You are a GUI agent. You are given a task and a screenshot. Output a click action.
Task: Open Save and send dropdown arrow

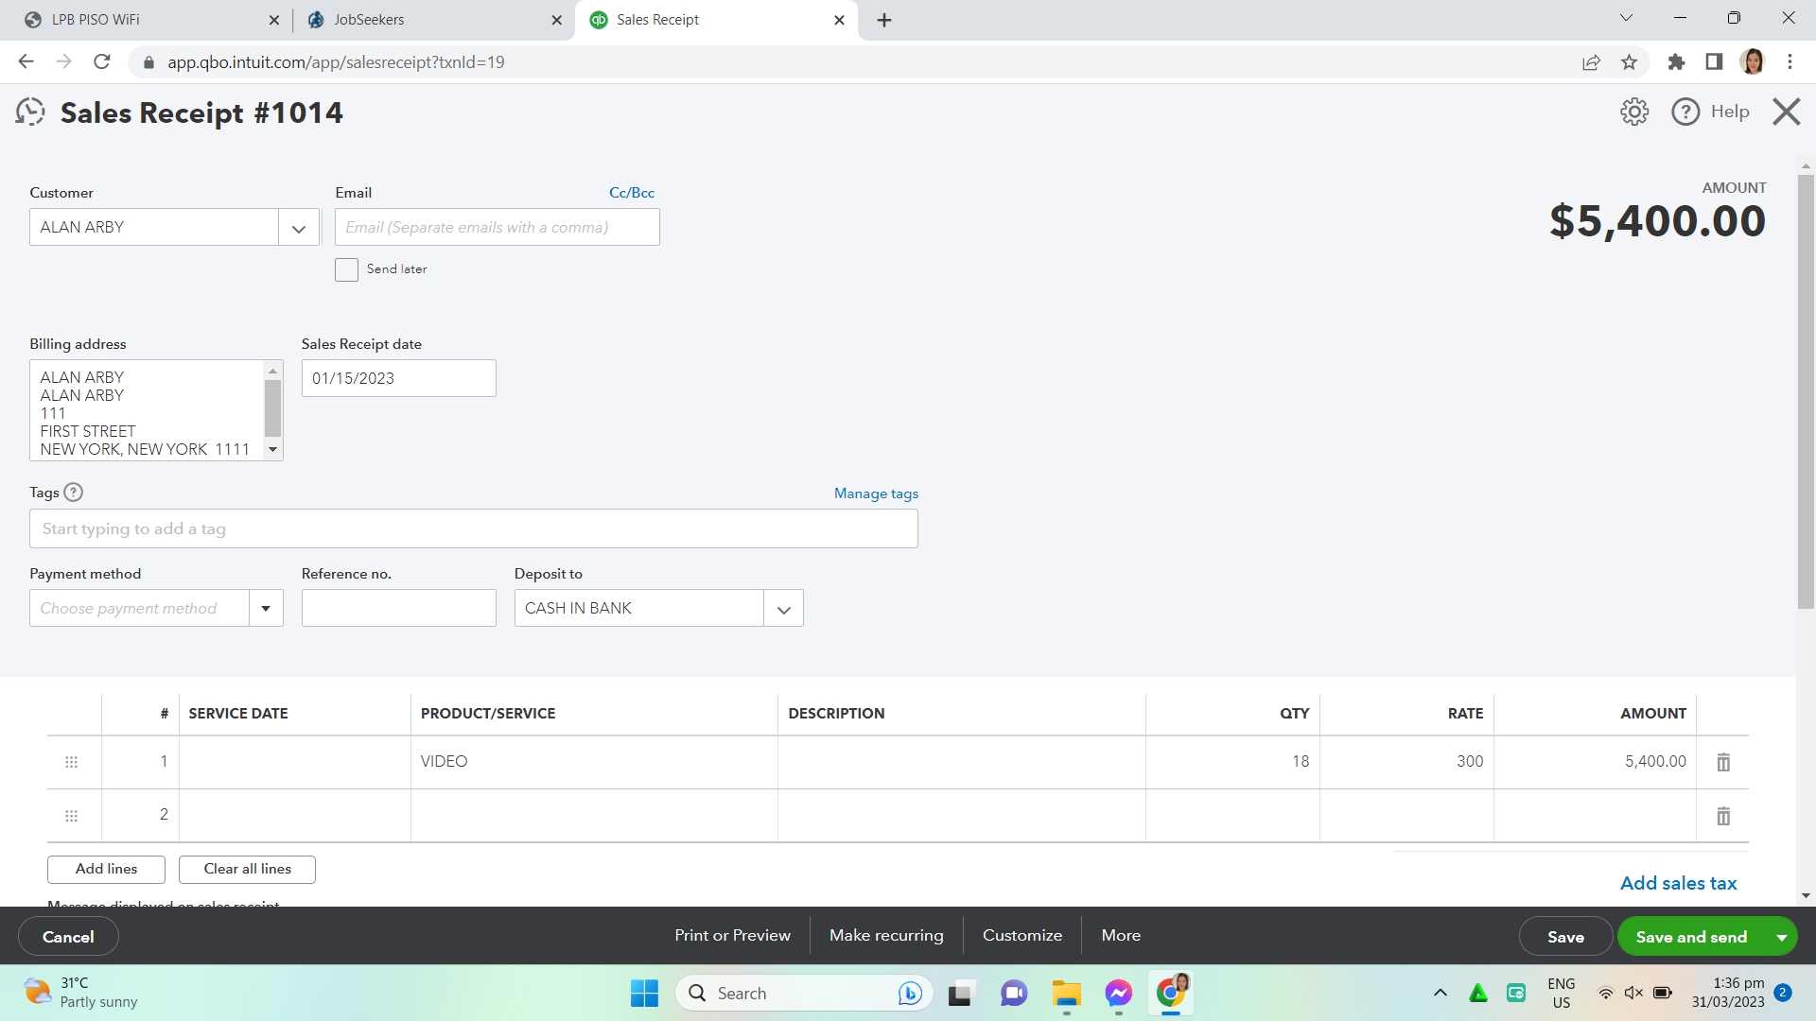click(1781, 937)
